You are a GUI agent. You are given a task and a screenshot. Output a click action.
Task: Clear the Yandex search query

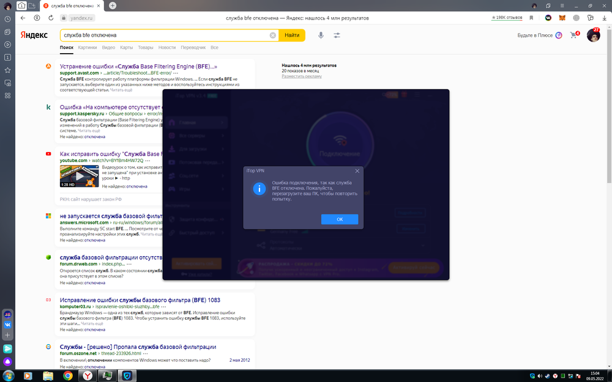pyautogui.click(x=273, y=35)
